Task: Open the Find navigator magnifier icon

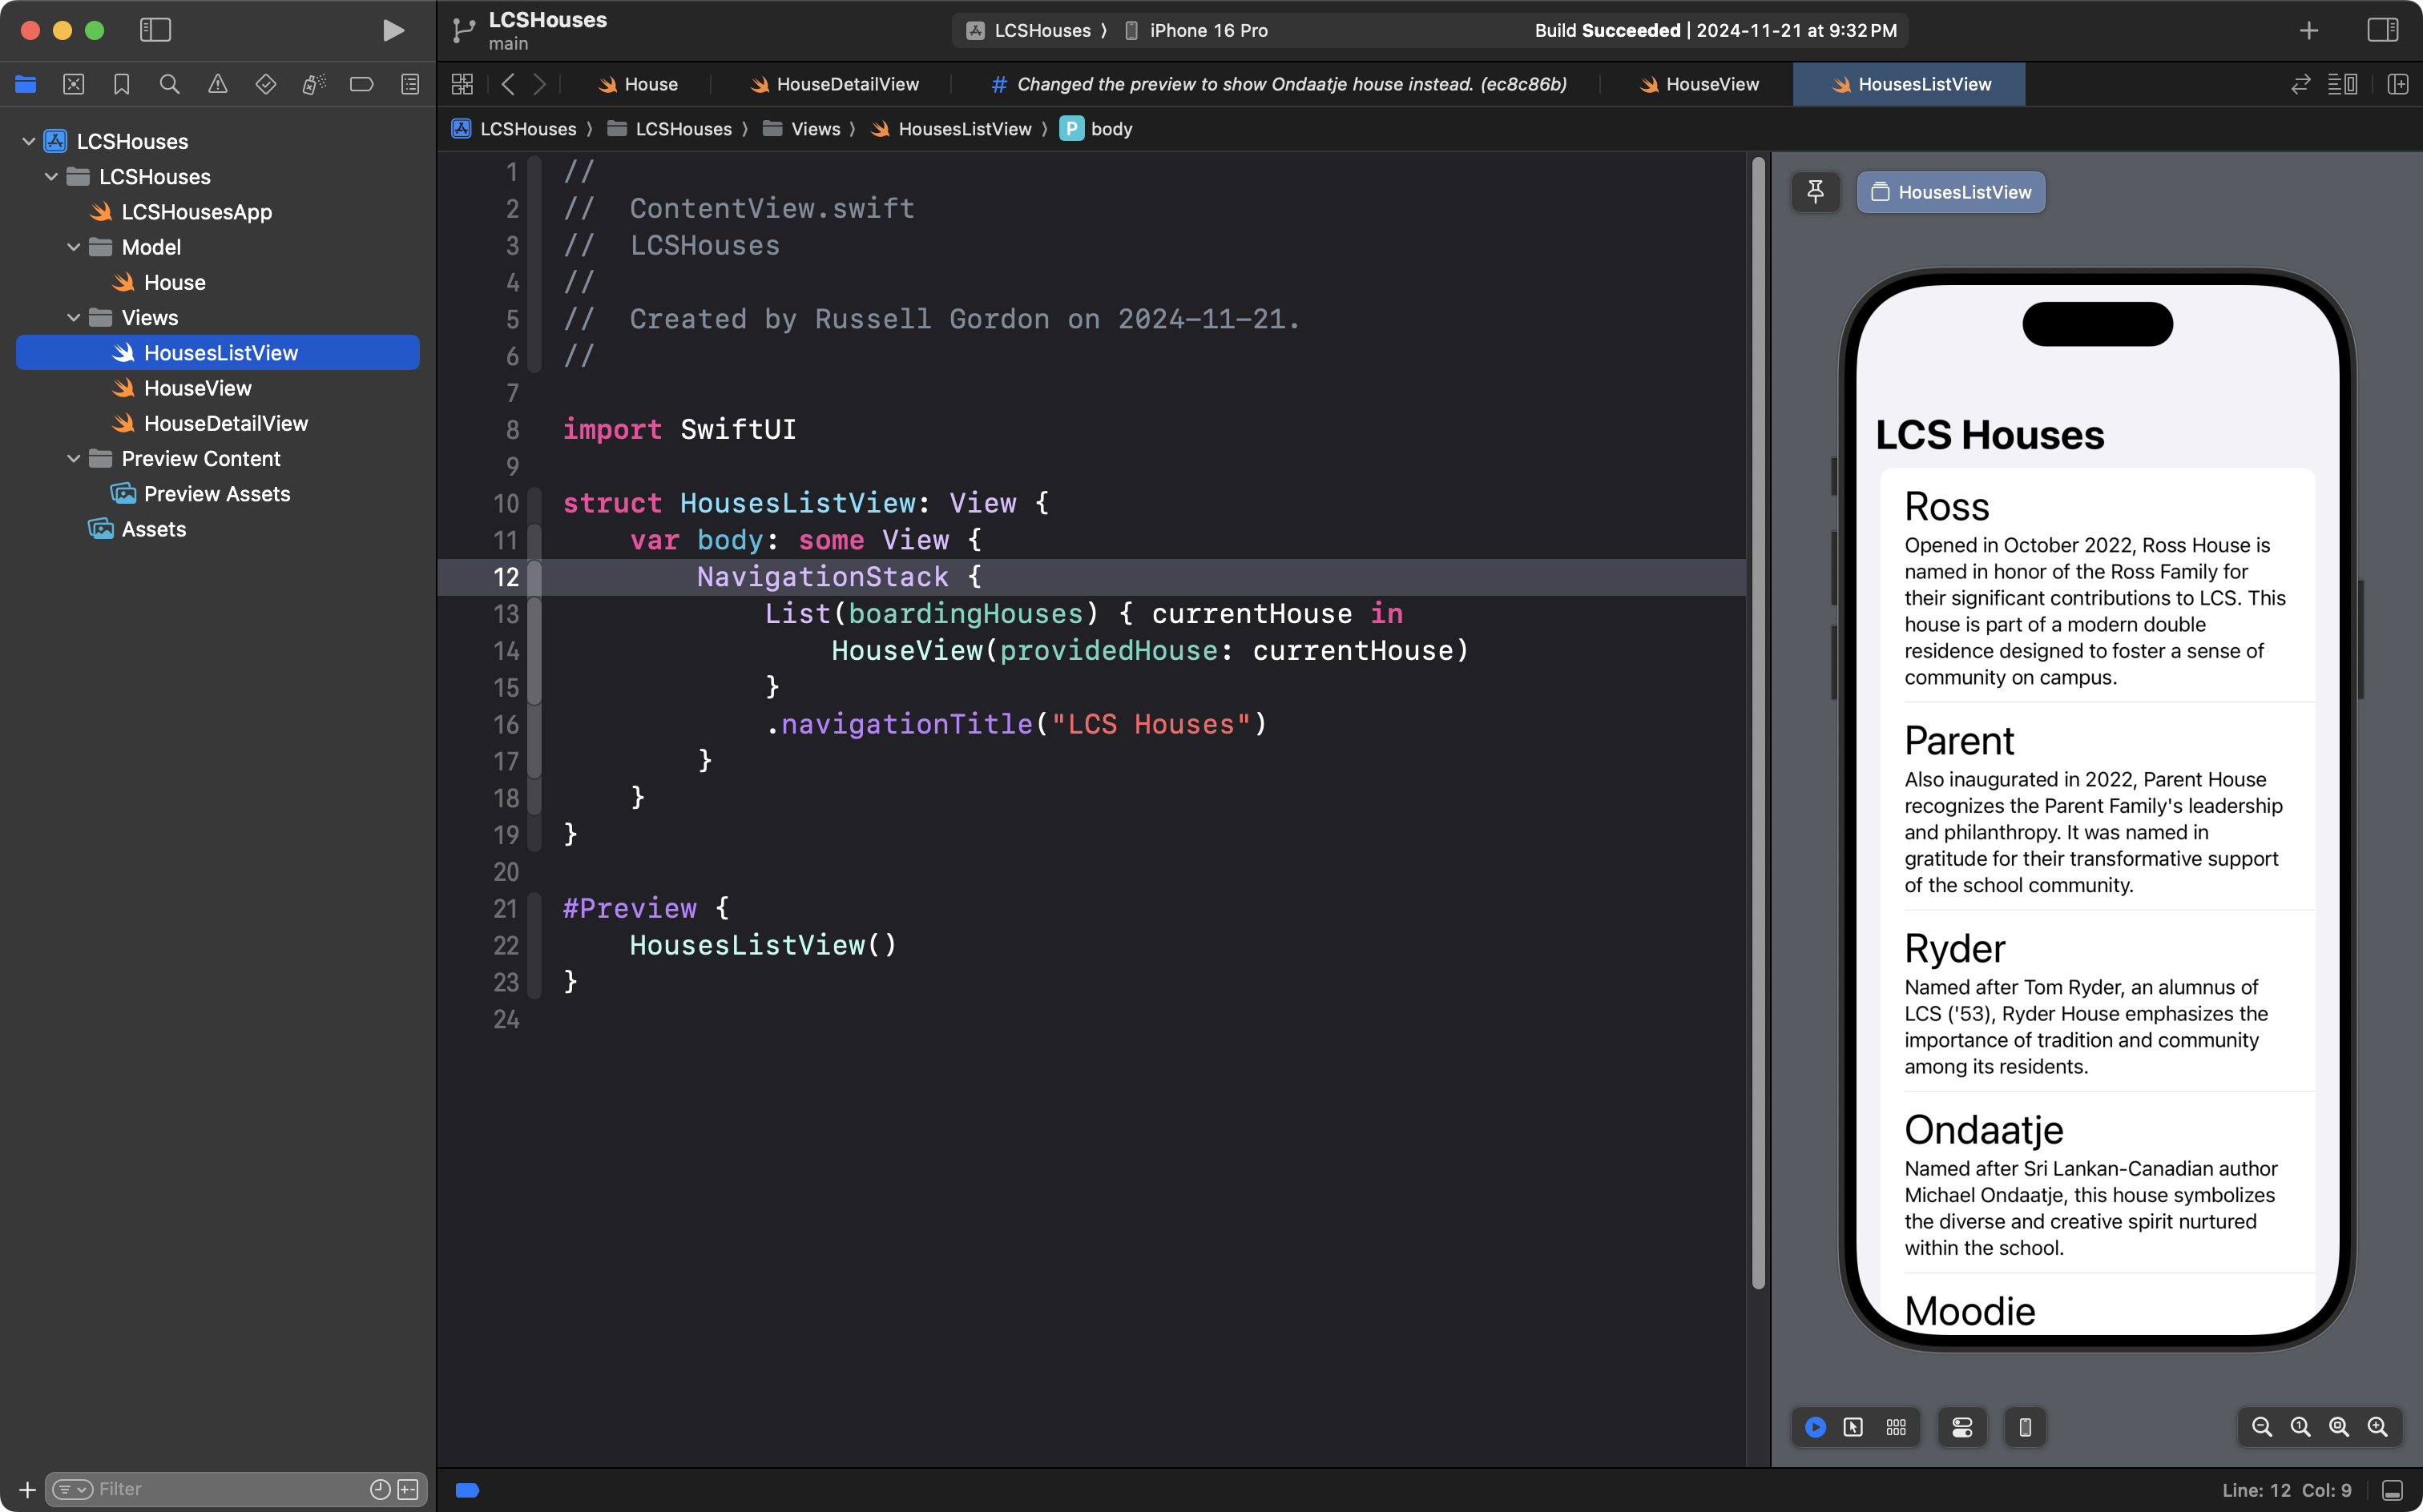Action: tap(169, 84)
